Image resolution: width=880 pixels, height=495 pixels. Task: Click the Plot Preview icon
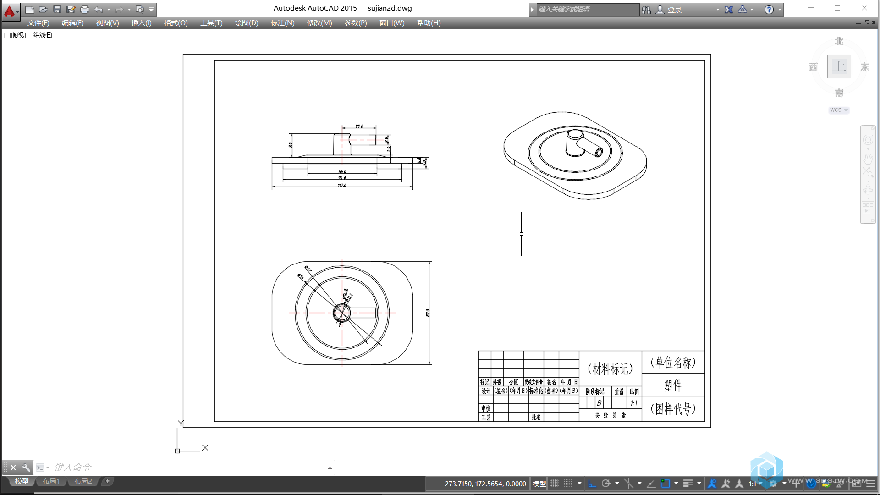(140, 9)
